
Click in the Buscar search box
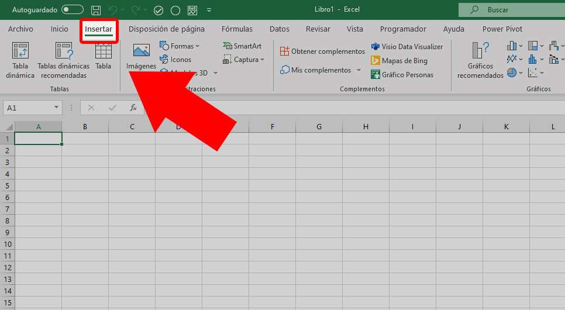(x=509, y=10)
